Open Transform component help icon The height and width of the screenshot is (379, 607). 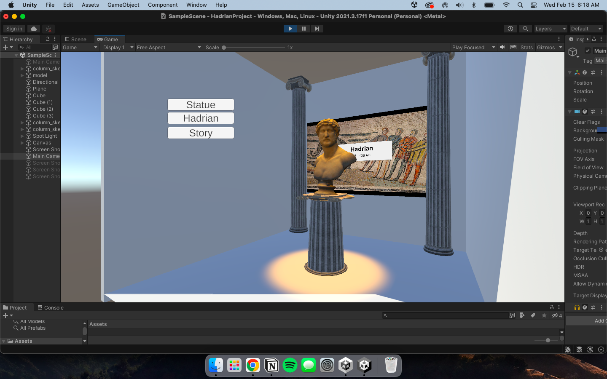tap(585, 72)
